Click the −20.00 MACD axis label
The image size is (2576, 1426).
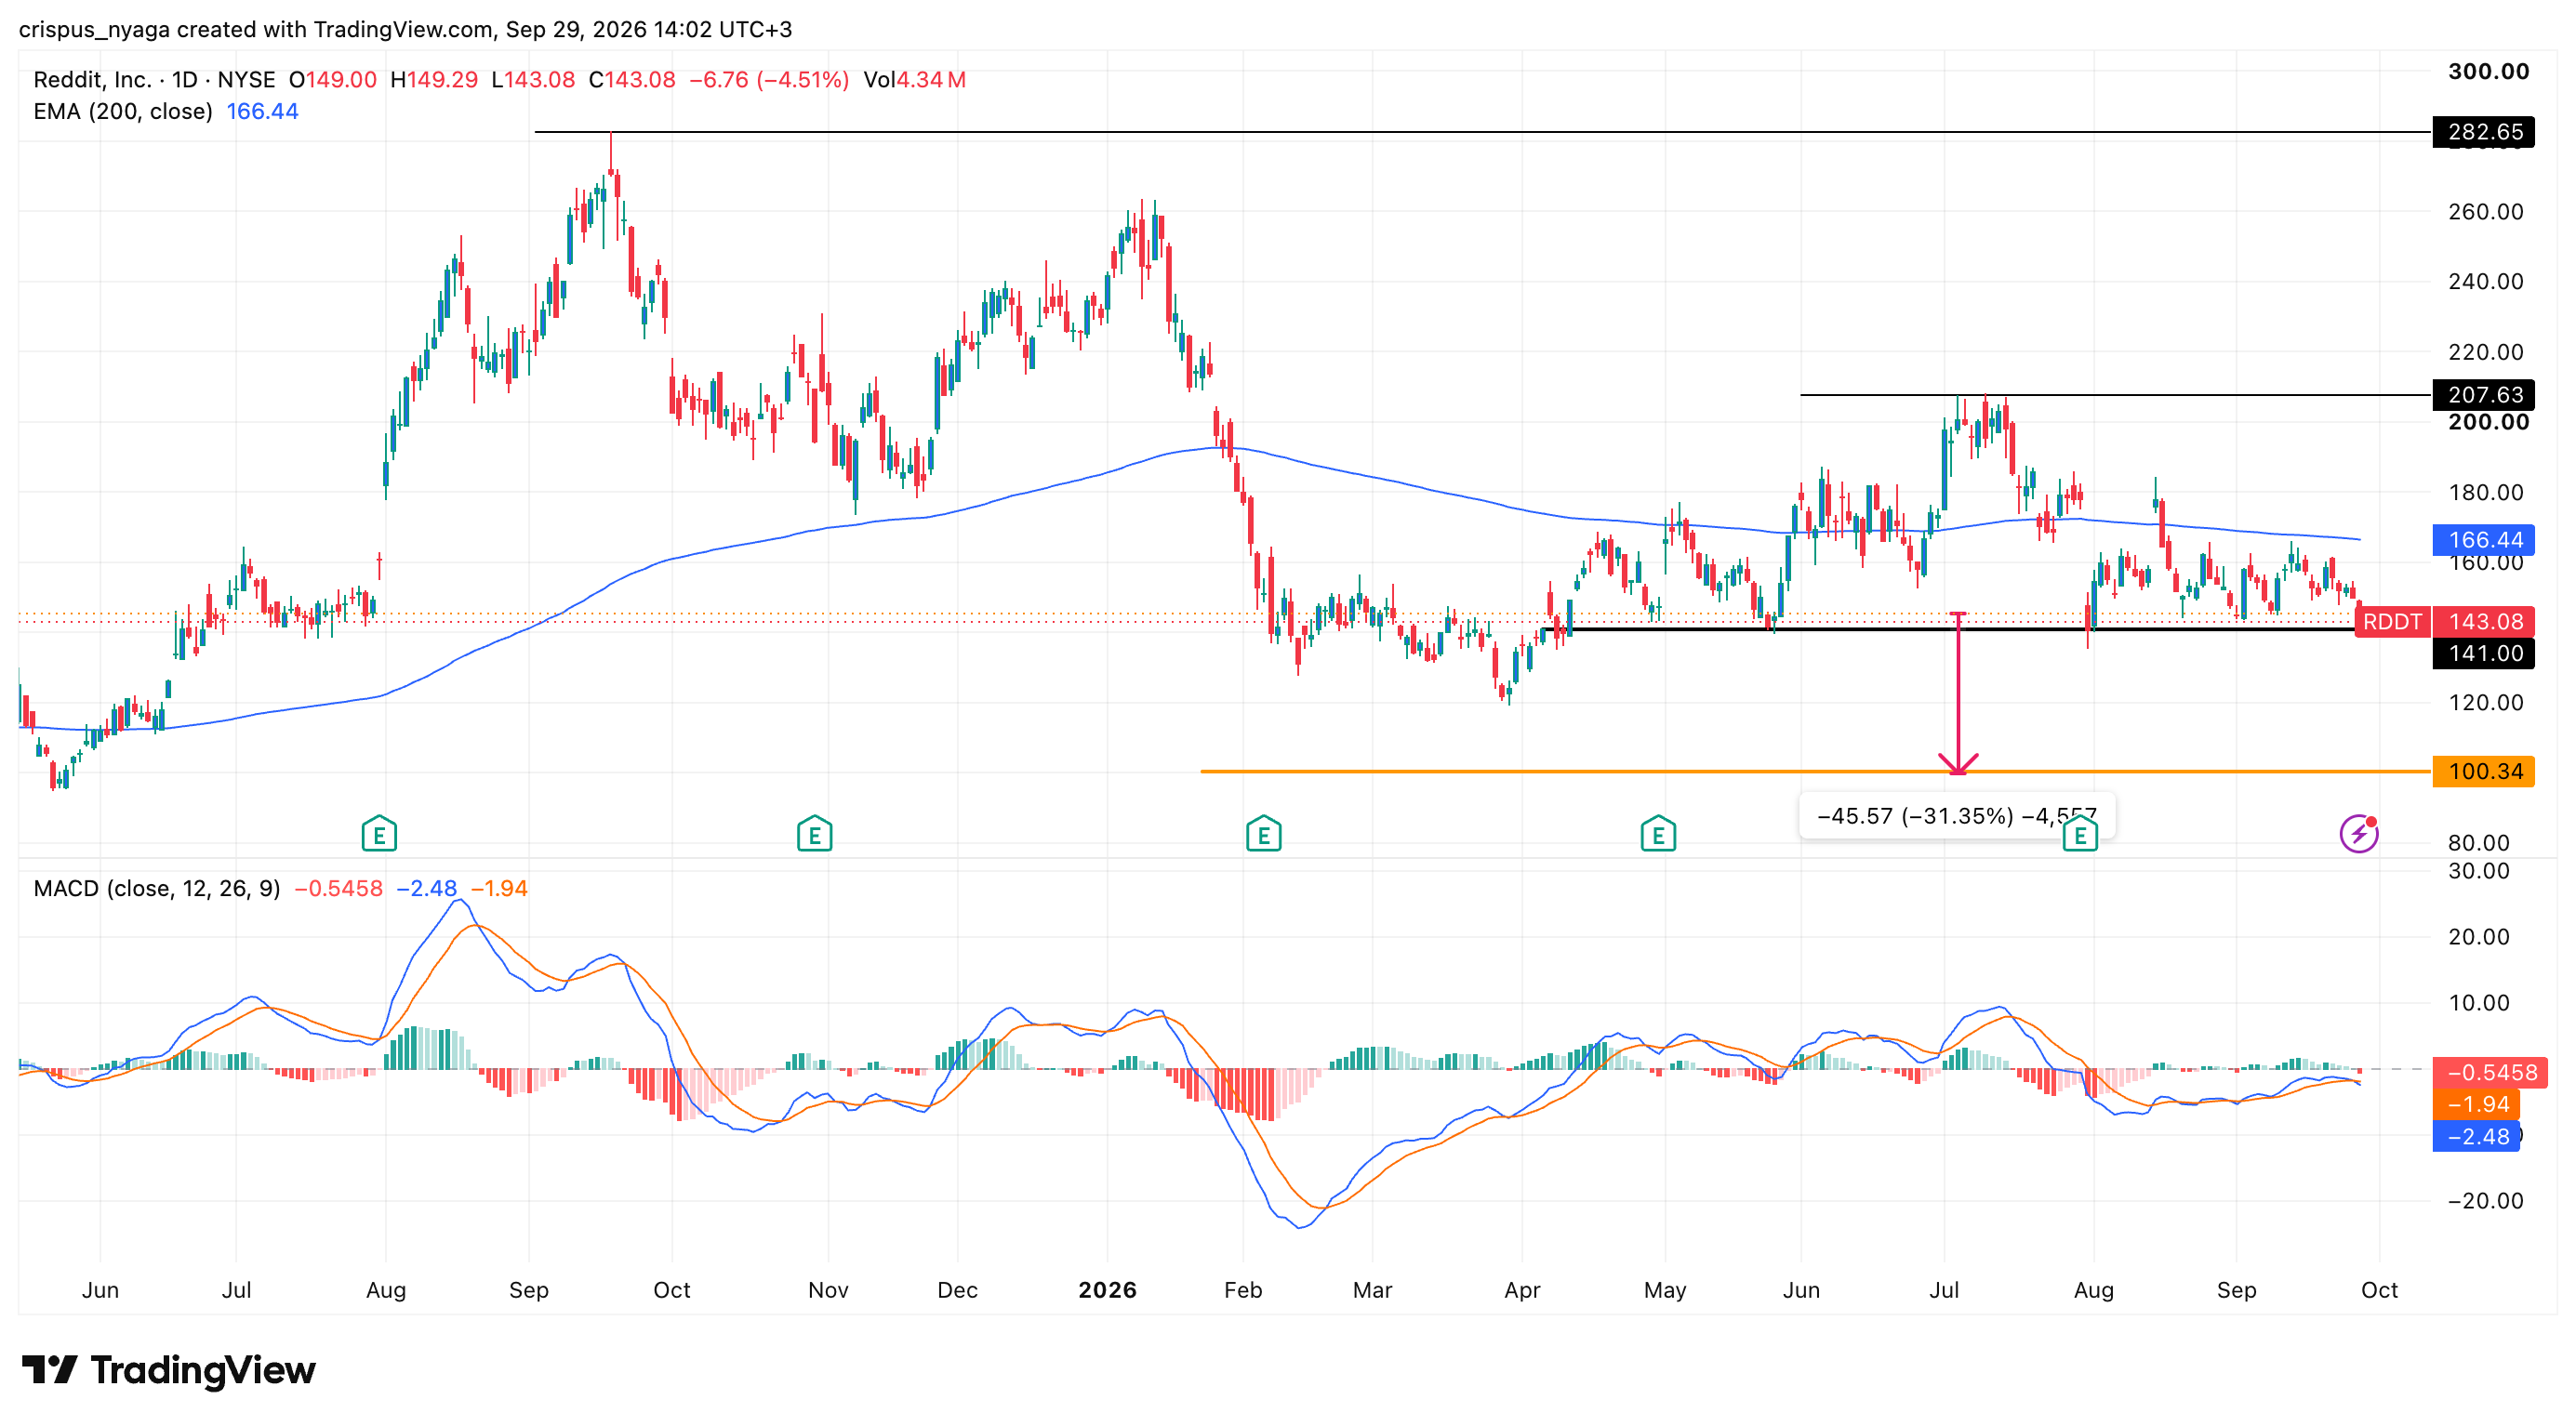click(2485, 1200)
